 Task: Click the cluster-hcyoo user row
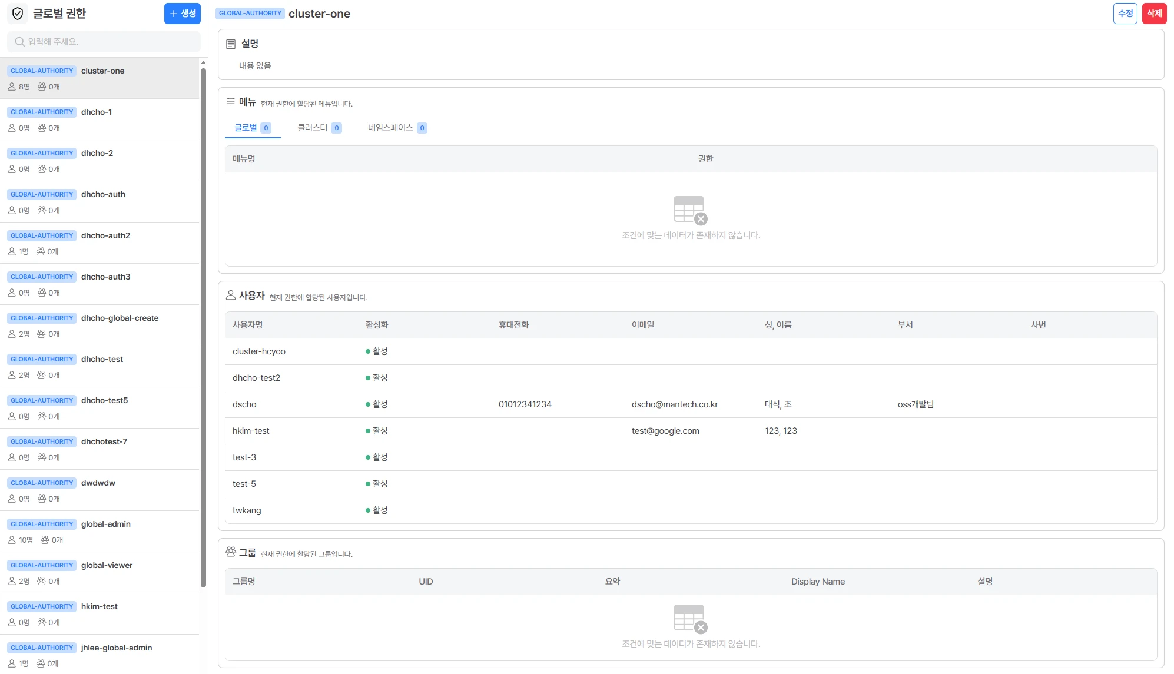tap(691, 351)
